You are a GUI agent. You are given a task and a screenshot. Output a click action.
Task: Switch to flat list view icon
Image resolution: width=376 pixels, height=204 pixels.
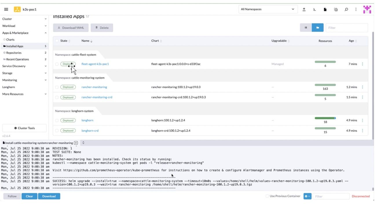tap(306, 28)
